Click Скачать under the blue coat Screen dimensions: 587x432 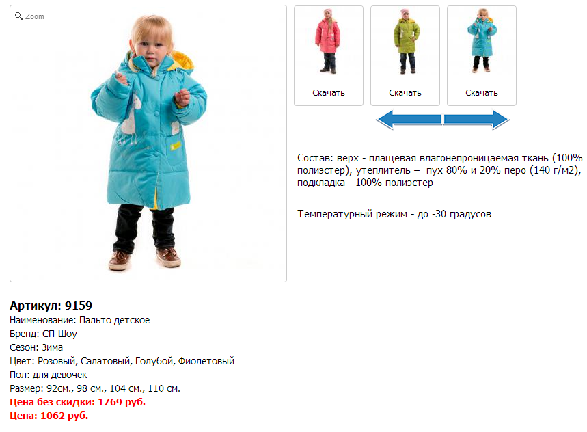(x=482, y=93)
